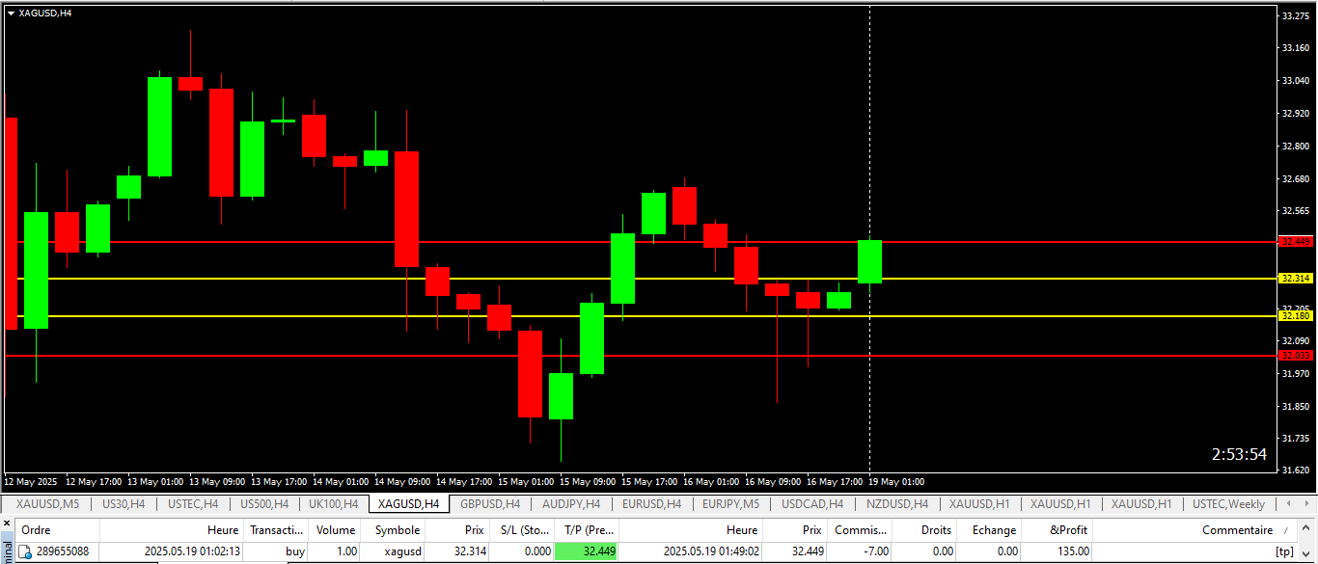
Task: Open the AUDJPY,H4 chart tab
Action: click(x=571, y=503)
